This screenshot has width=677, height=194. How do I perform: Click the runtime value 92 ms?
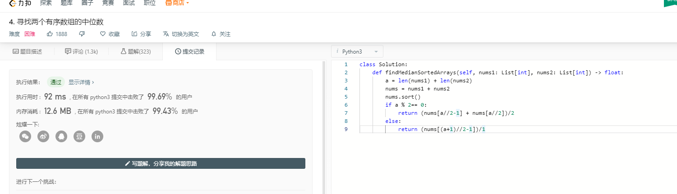[55, 97]
